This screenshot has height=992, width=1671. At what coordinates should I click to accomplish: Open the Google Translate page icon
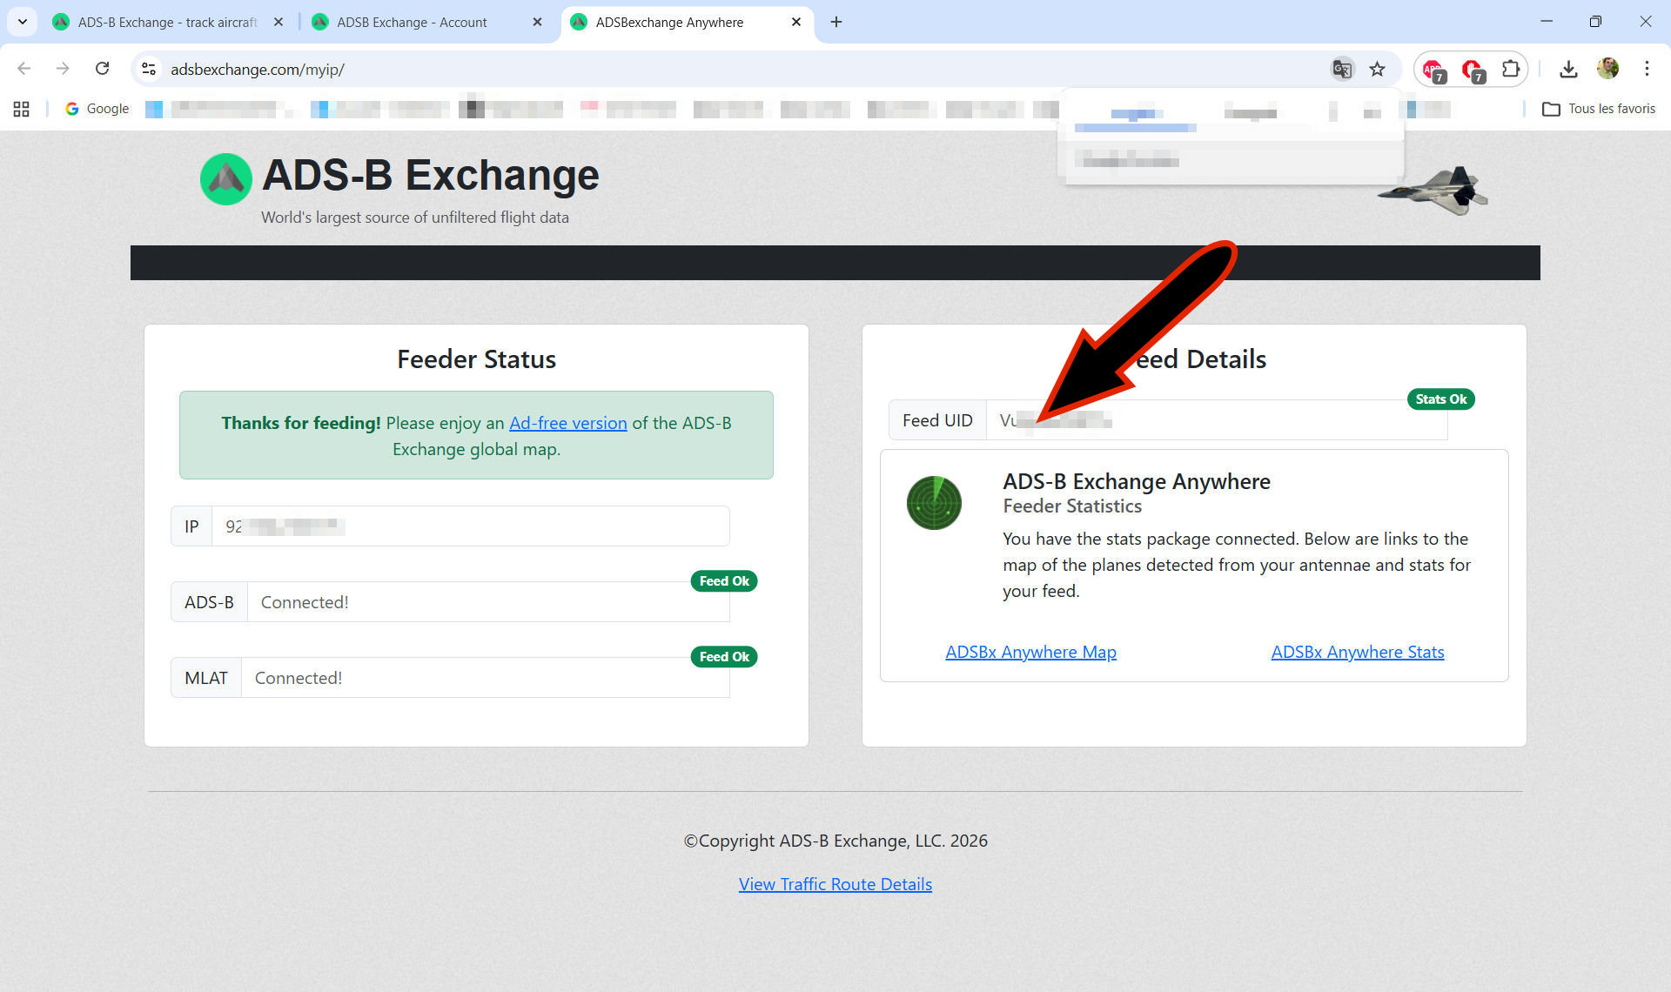[x=1343, y=70]
